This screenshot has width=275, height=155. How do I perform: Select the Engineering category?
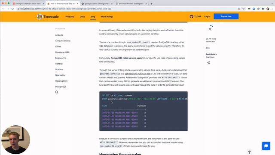61,58
